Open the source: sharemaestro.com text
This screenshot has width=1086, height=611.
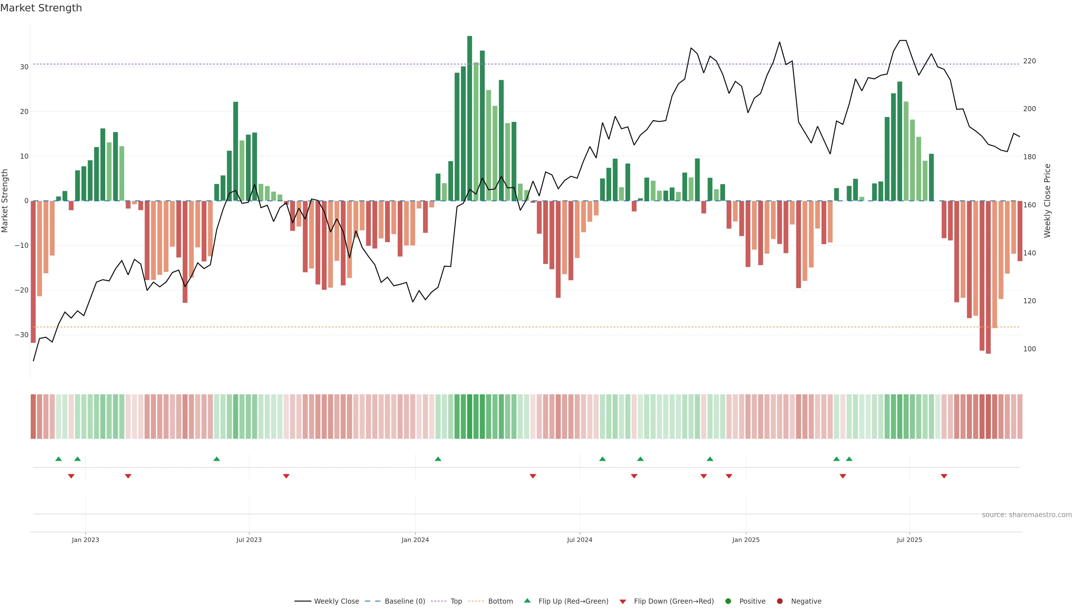[1027, 515]
